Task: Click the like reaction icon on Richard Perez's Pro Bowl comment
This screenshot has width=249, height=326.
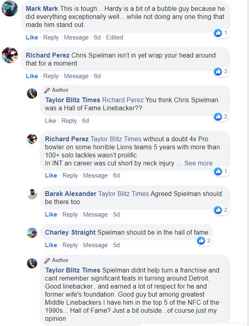Action: click(x=218, y=171)
